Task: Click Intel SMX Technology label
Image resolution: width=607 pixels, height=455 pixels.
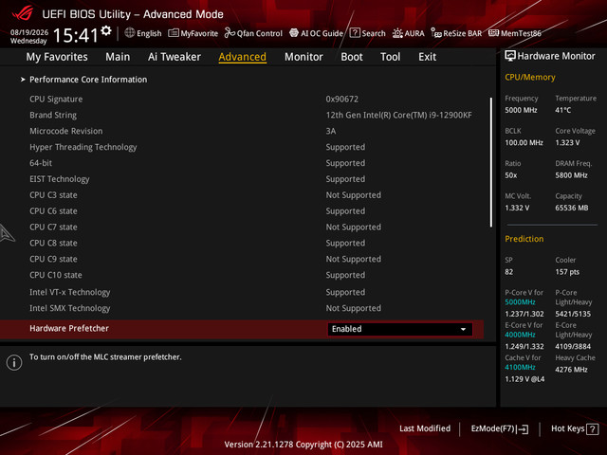Action: pos(69,308)
